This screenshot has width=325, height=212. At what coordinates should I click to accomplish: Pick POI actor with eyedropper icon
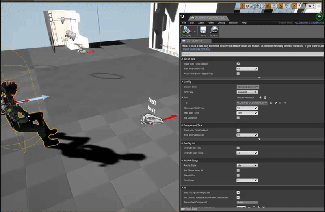276,103
